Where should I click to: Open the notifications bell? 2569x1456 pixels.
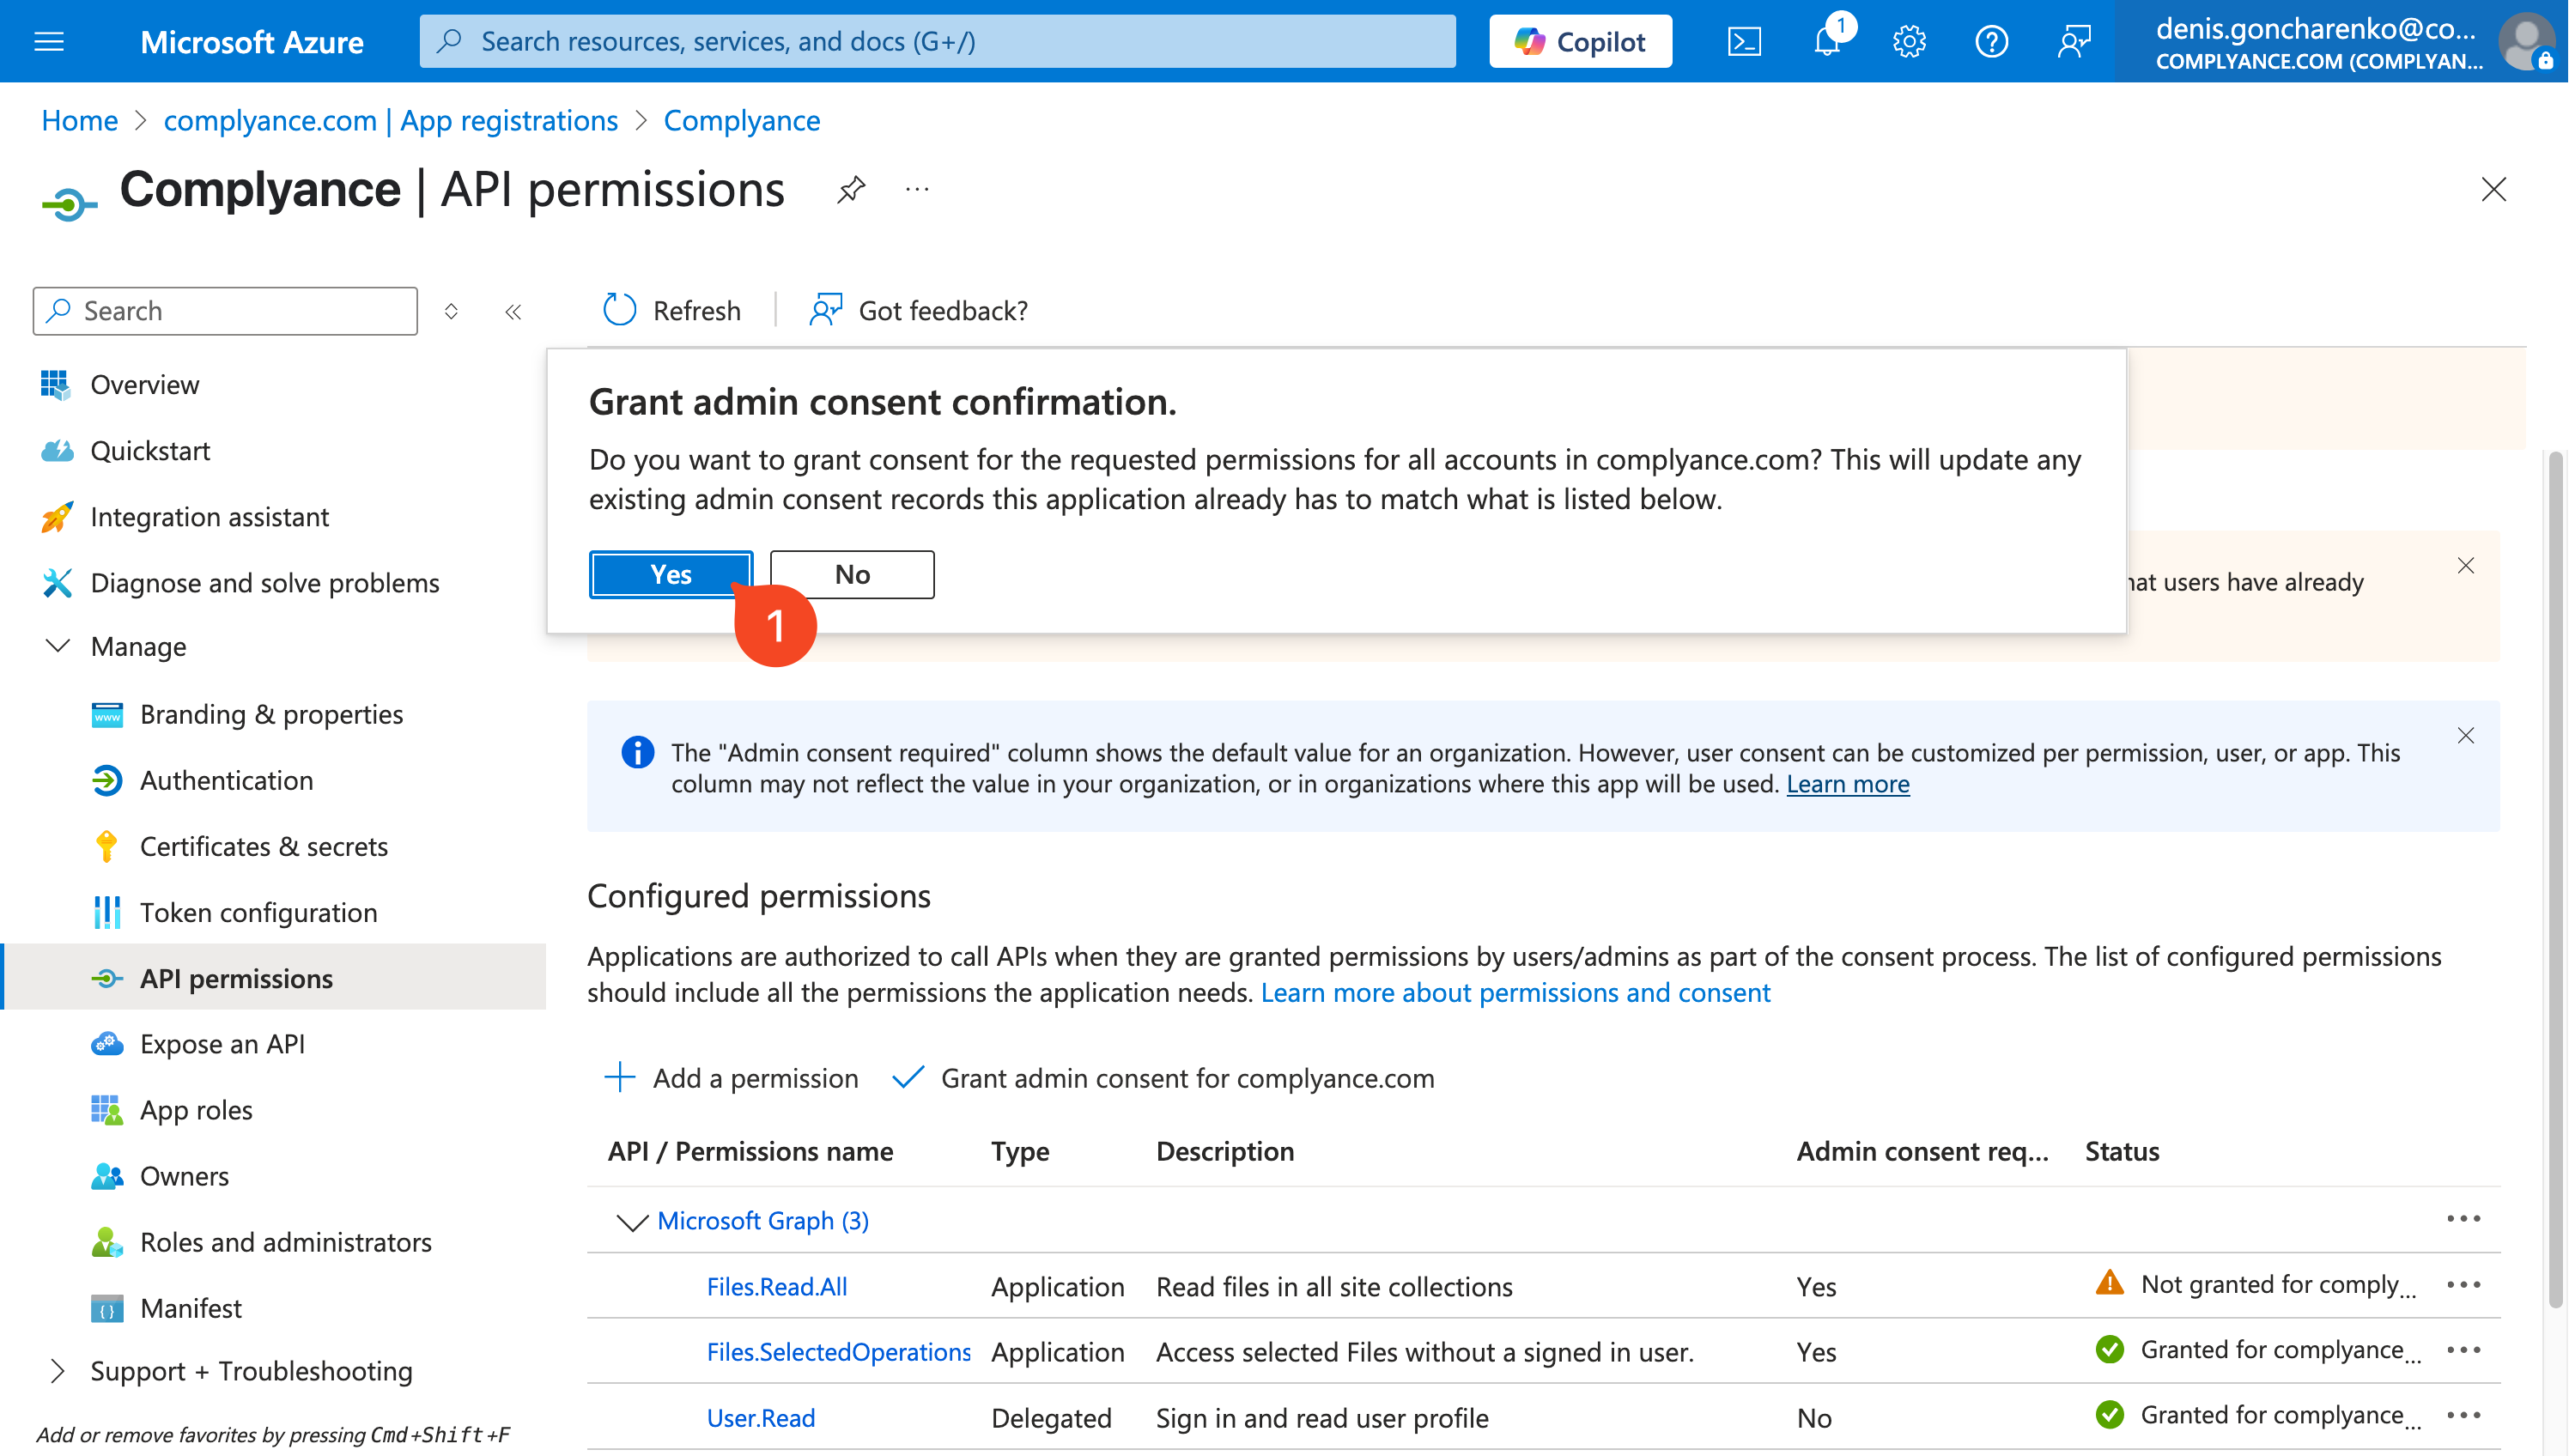tap(1828, 41)
